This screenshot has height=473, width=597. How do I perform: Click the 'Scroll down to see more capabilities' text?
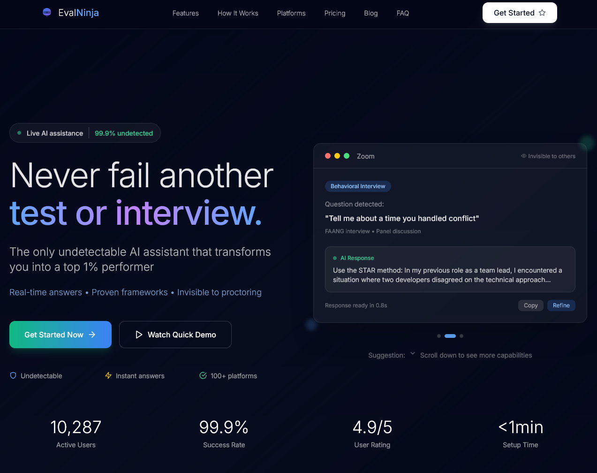click(x=476, y=355)
